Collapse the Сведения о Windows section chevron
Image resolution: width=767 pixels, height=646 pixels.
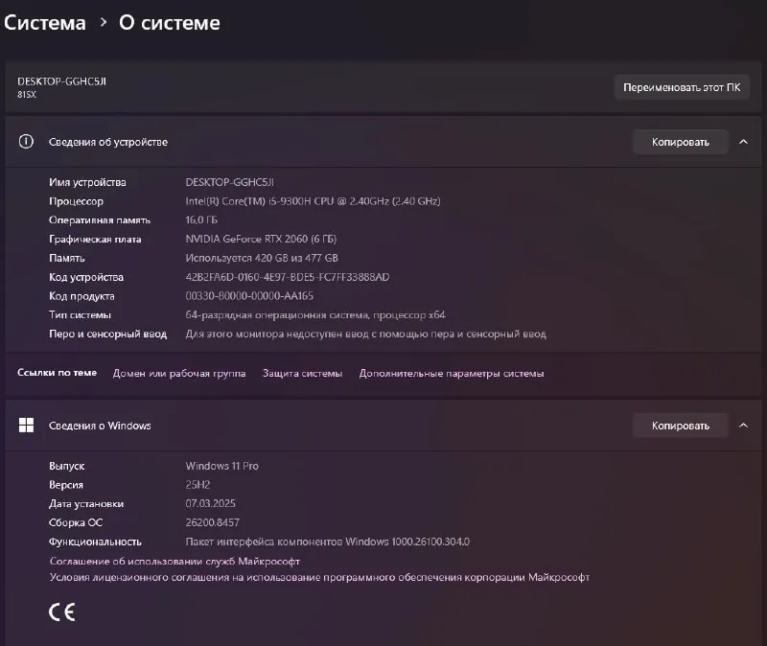(744, 426)
